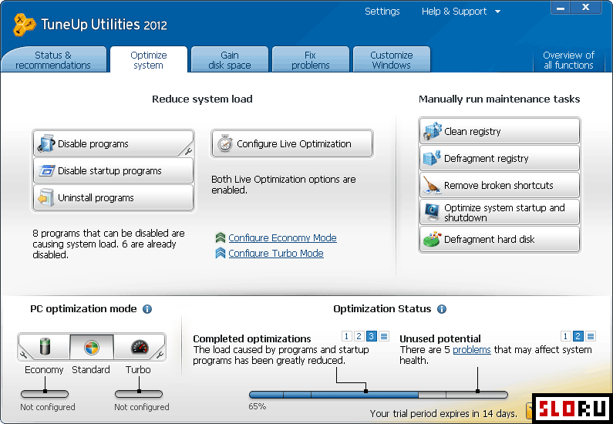The width and height of the screenshot is (613, 424).
Task: Click the Clean registry icon
Action: (432, 131)
